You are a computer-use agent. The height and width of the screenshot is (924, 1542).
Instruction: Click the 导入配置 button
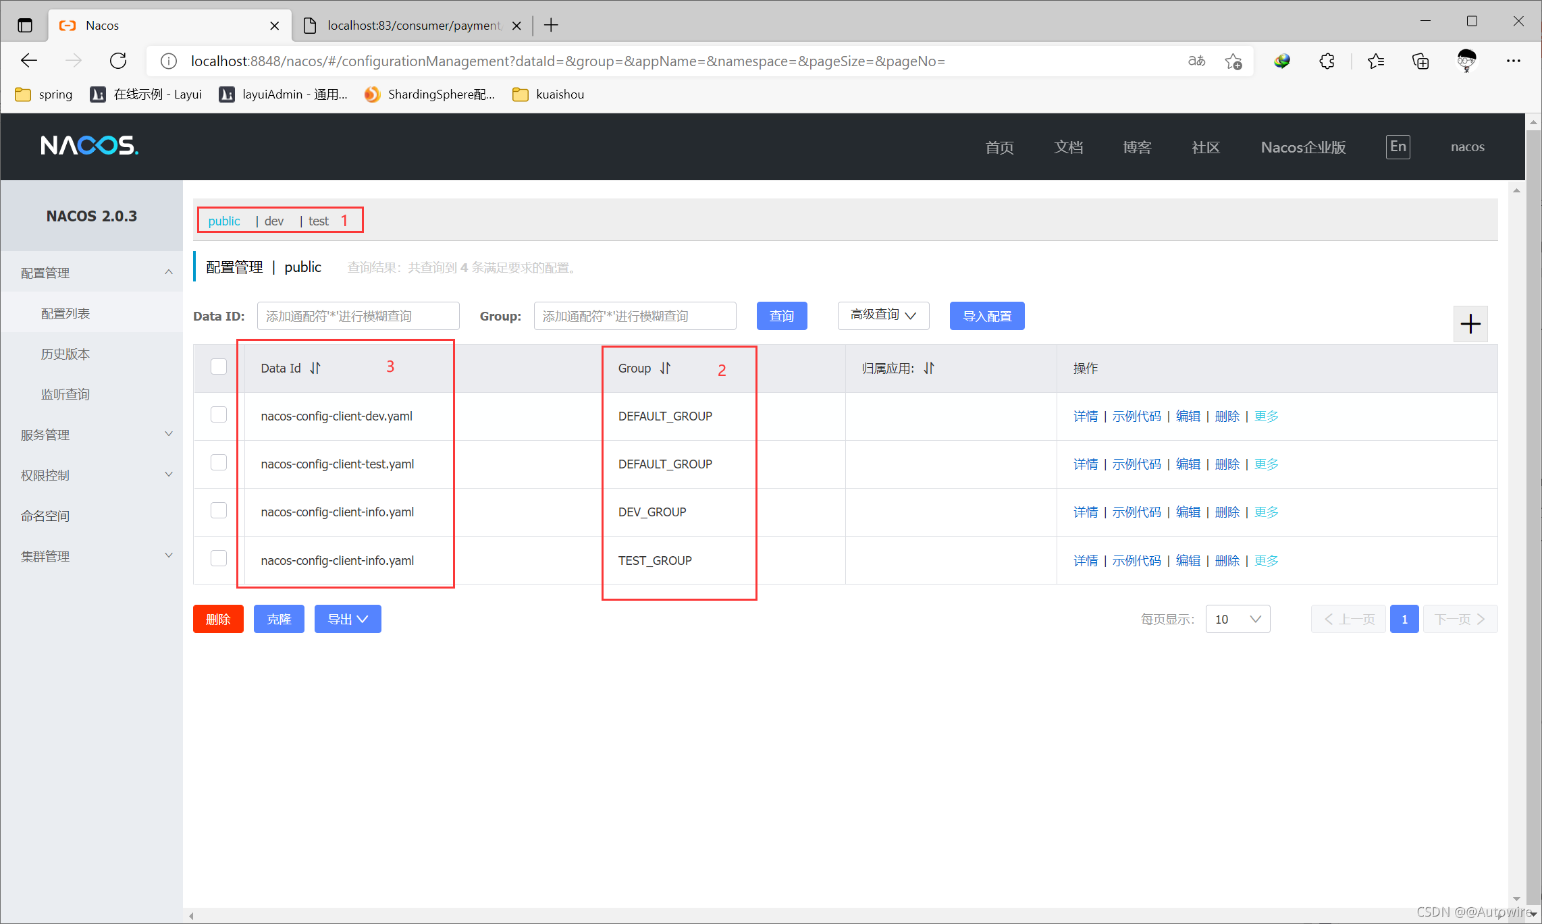click(x=987, y=316)
